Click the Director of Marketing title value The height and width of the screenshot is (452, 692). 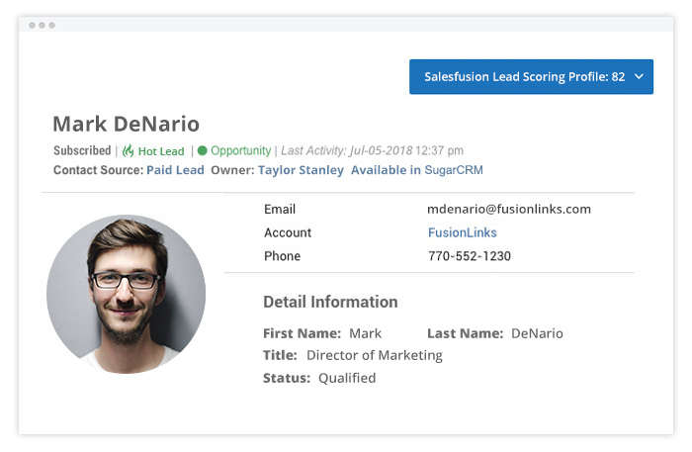coord(375,355)
